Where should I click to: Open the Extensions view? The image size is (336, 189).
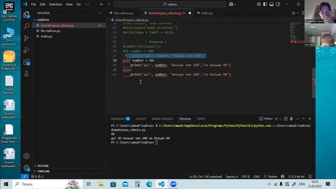26,62
